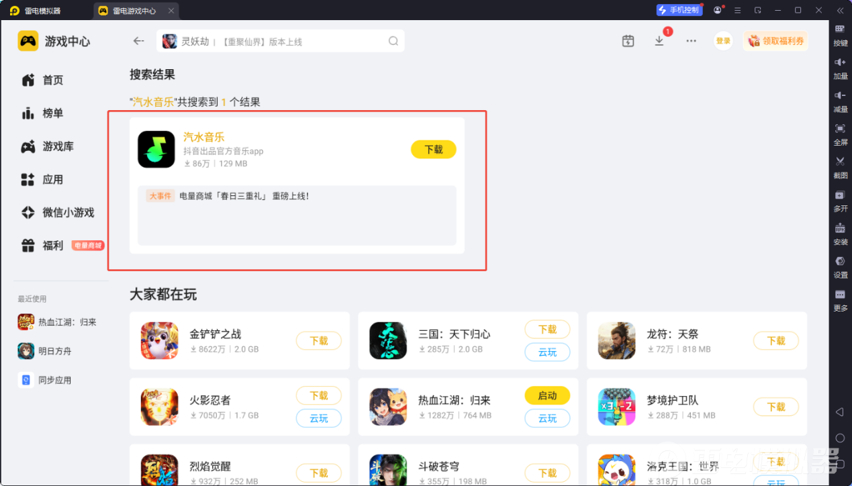The width and height of the screenshot is (852, 486).
Task: Open 龙符:天祭 game icon
Action: tap(616, 341)
